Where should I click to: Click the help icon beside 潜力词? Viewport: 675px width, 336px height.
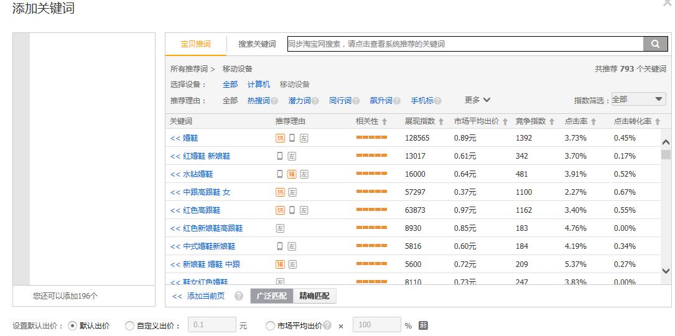coord(315,101)
